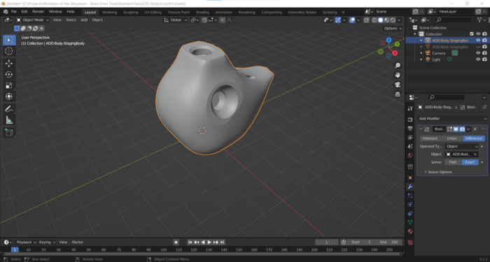The image size is (490, 262).
Task: Collapse the Boolean modifier panel
Action: pos(421,129)
